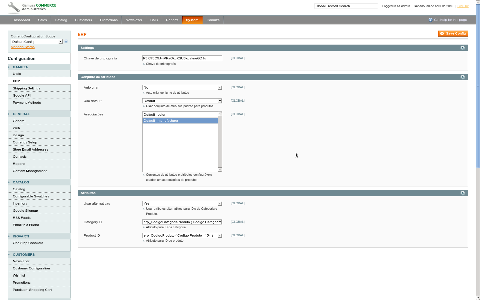Open Contacts in sidebar
The width and height of the screenshot is (480, 300).
(x=39, y=157)
